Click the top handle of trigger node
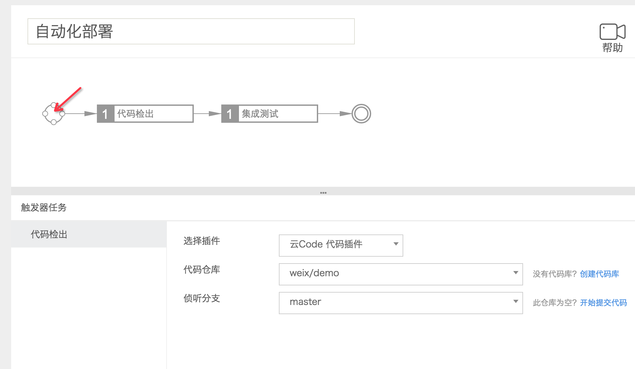 [x=54, y=105]
